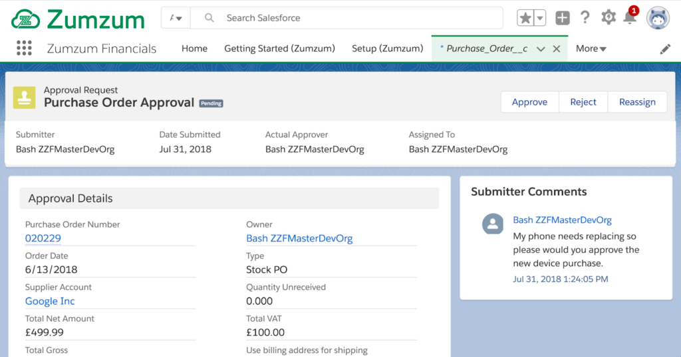
Task: Open the Google Inc supplier link
Action: point(50,301)
